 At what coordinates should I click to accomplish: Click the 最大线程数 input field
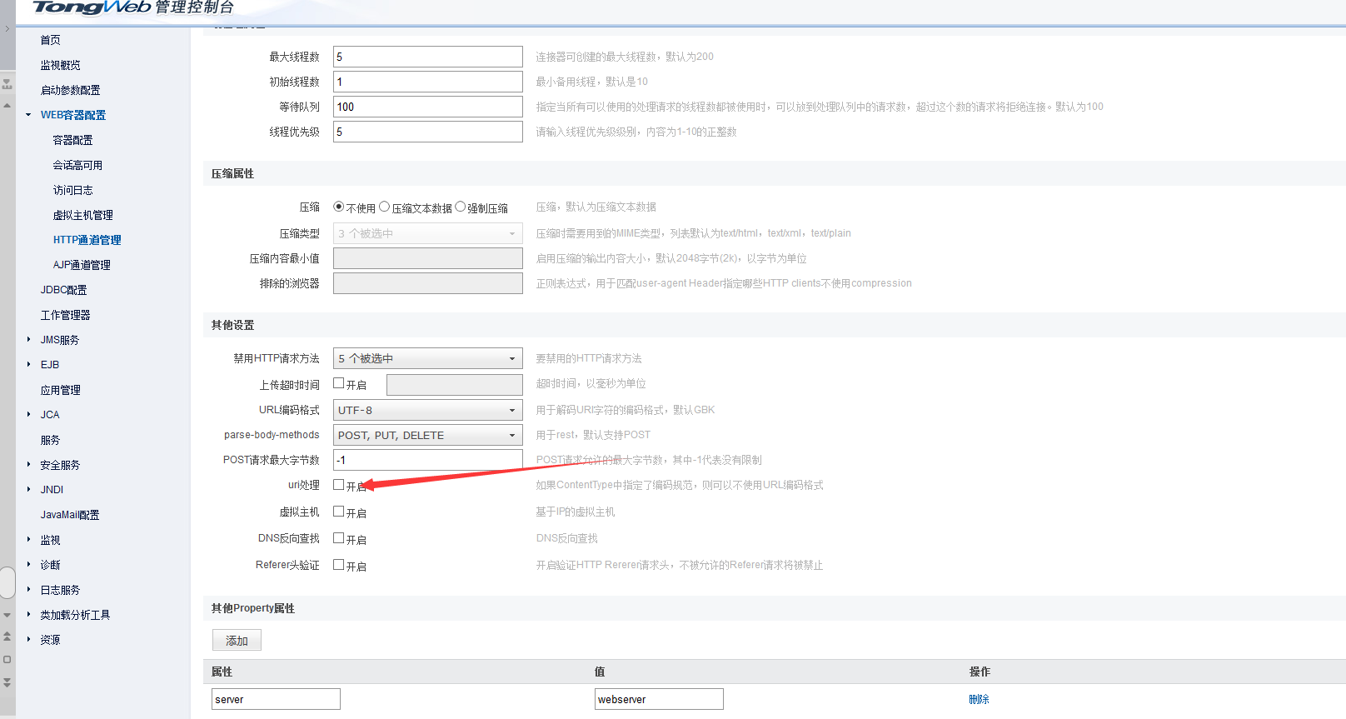tap(427, 57)
